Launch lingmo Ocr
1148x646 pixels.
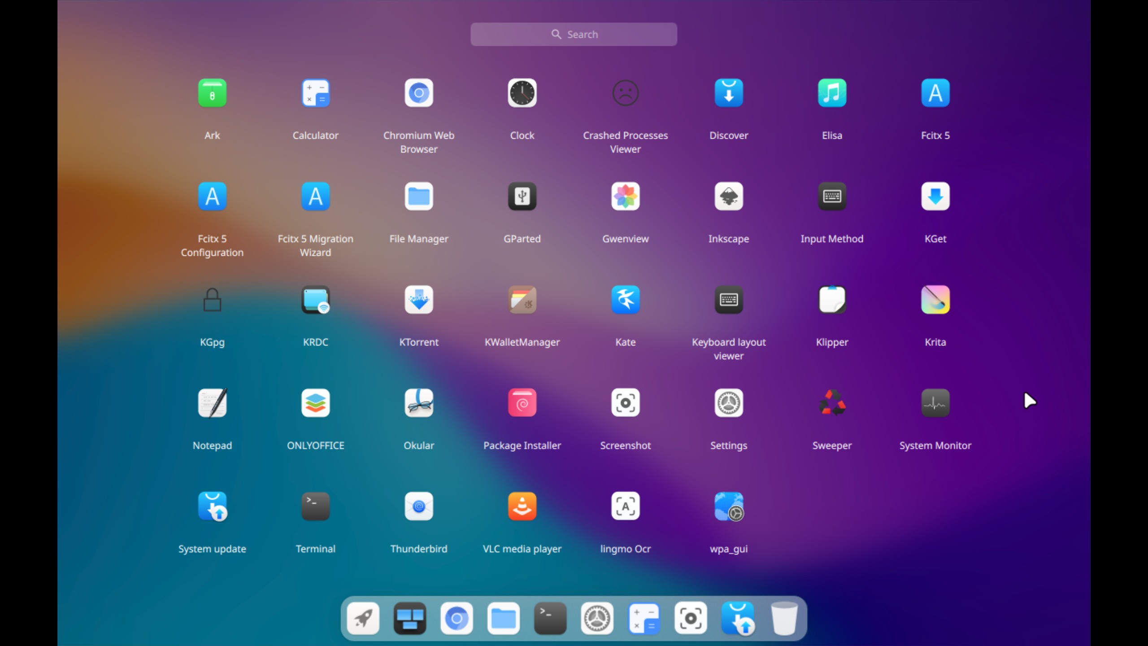pyautogui.click(x=625, y=506)
